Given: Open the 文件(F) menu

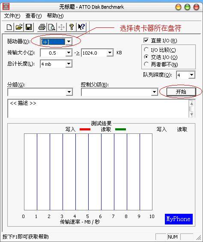Looking at the screenshot, I should click(x=12, y=16).
